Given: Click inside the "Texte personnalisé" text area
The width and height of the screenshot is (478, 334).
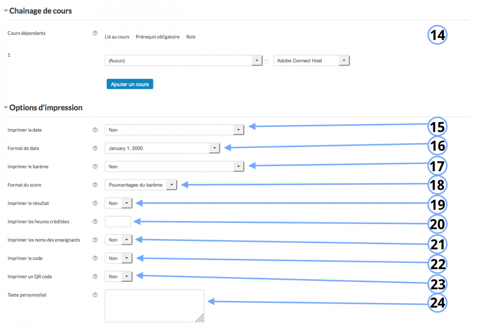Looking at the screenshot, I should (154, 306).
